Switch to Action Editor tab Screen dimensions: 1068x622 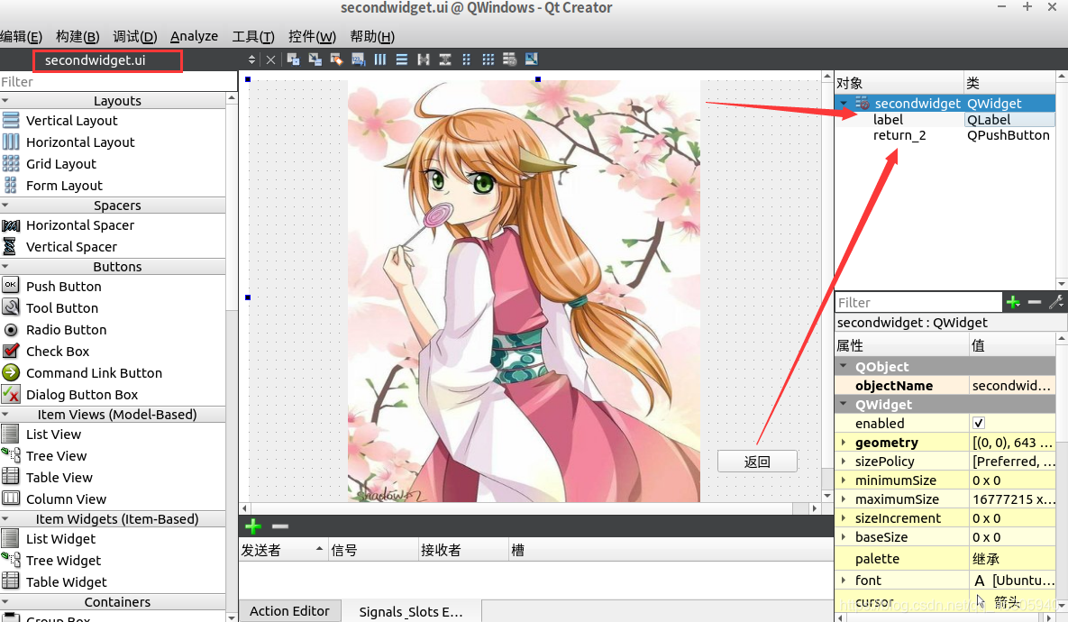[289, 611]
